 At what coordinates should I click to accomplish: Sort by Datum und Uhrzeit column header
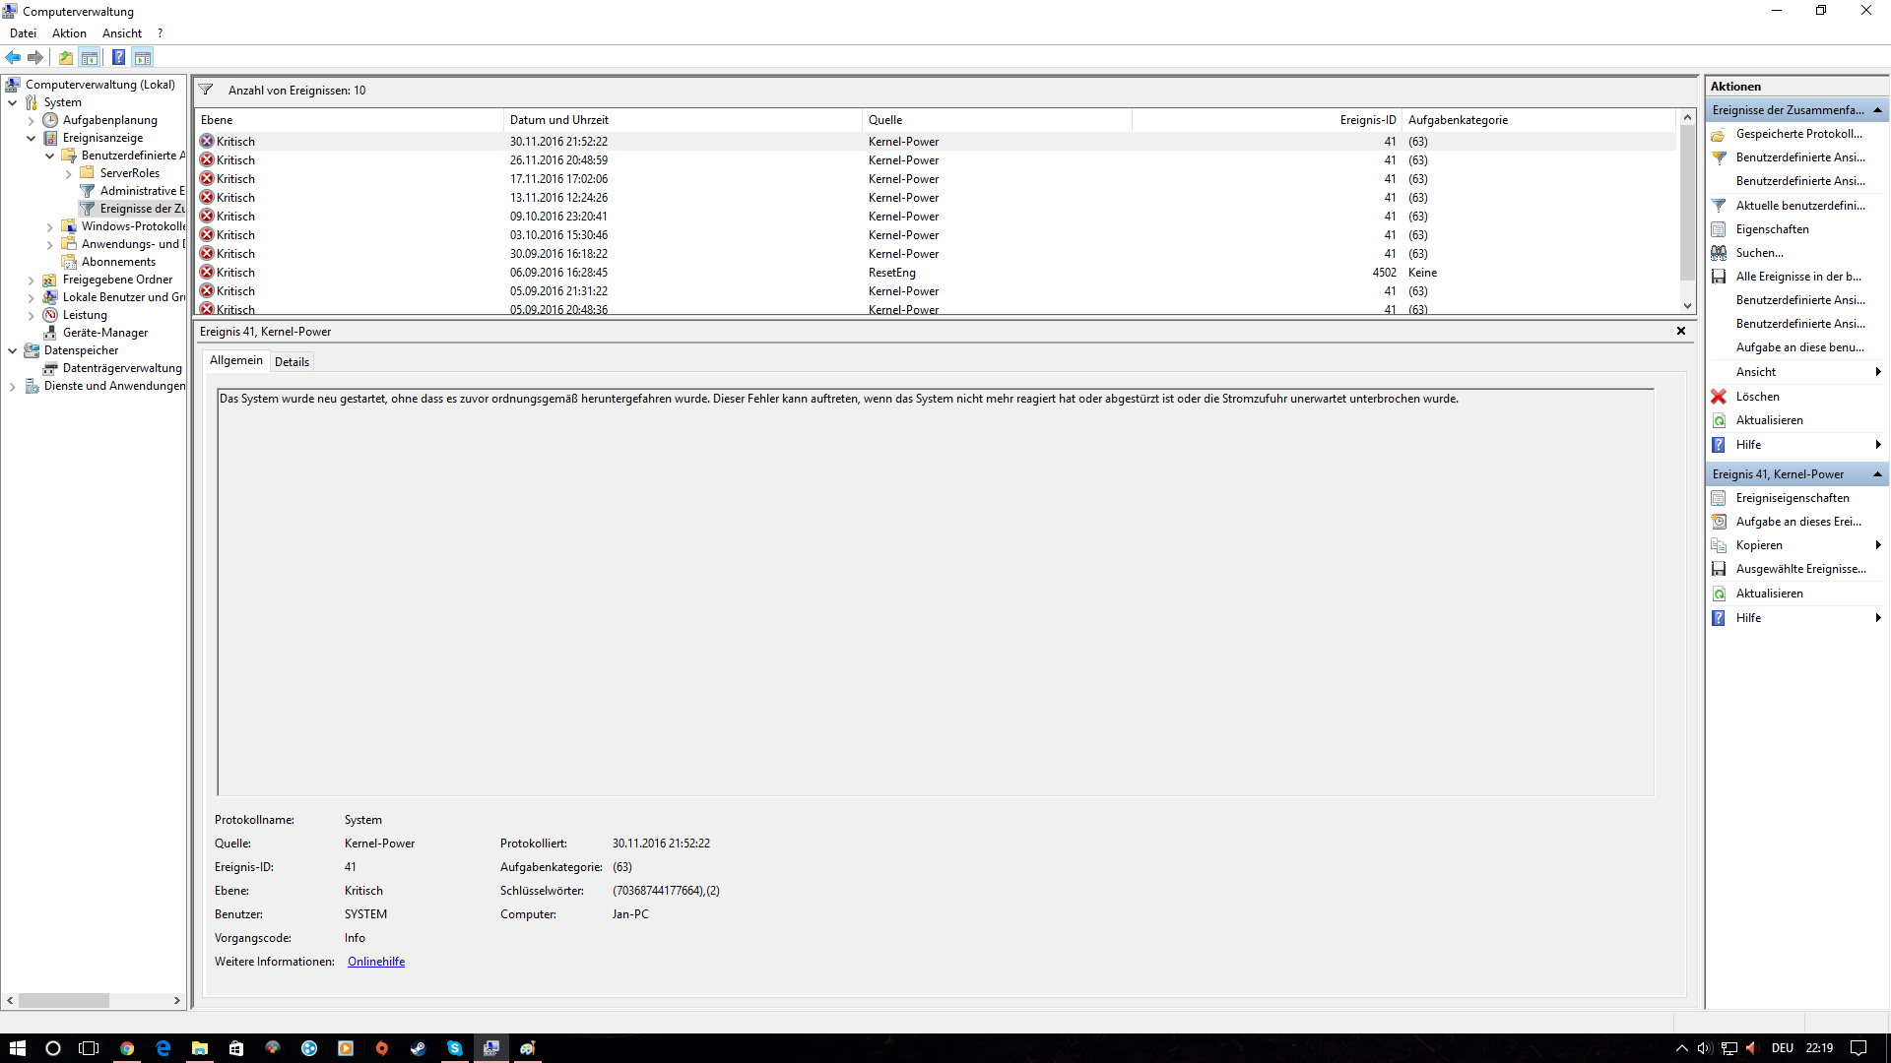click(558, 120)
